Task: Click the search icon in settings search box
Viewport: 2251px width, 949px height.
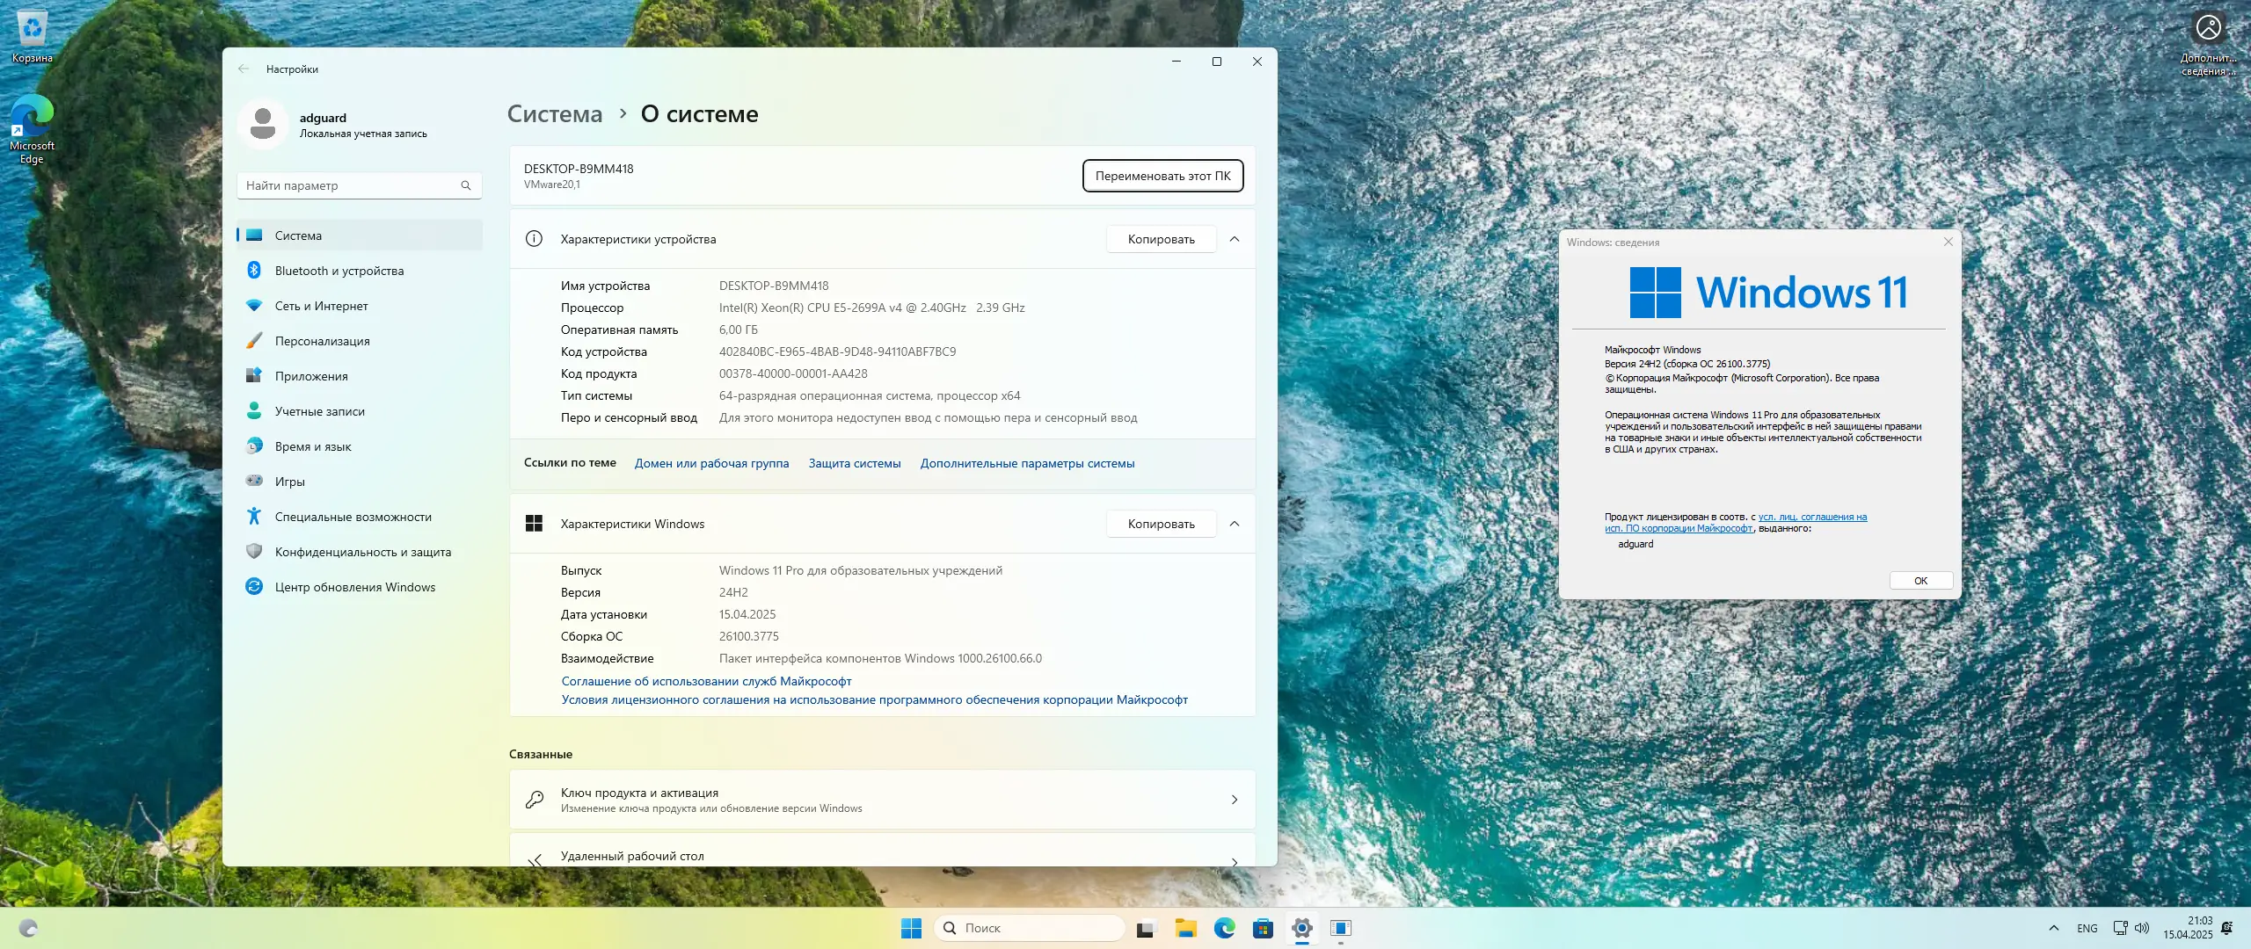Action: point(466,185)
